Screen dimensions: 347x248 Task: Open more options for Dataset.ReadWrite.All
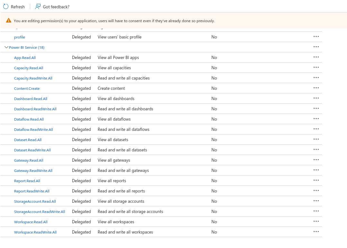click(316, 150)
